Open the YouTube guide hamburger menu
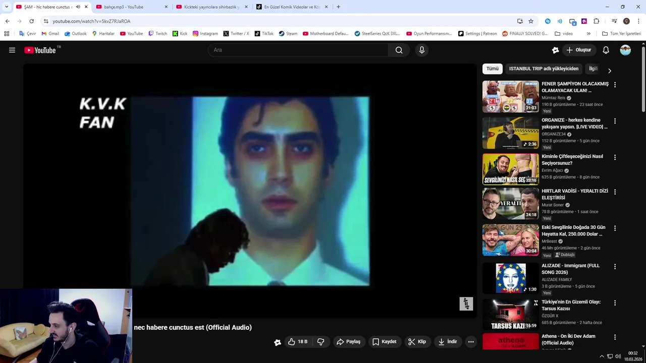The width and height of the screenshot is (646, 363). (x=12, y=50)
